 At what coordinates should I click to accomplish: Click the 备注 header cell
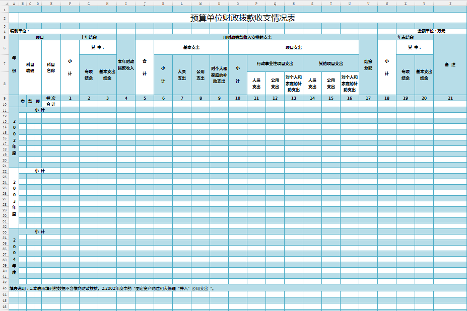click(450, 65)
